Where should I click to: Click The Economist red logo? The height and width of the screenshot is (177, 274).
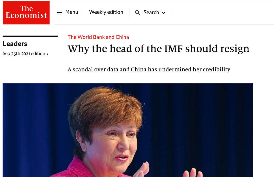[x=26, y=13]
